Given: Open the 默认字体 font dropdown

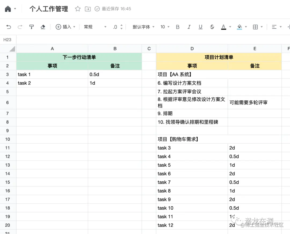Looking at the screenshot, I should coord(143,27).
